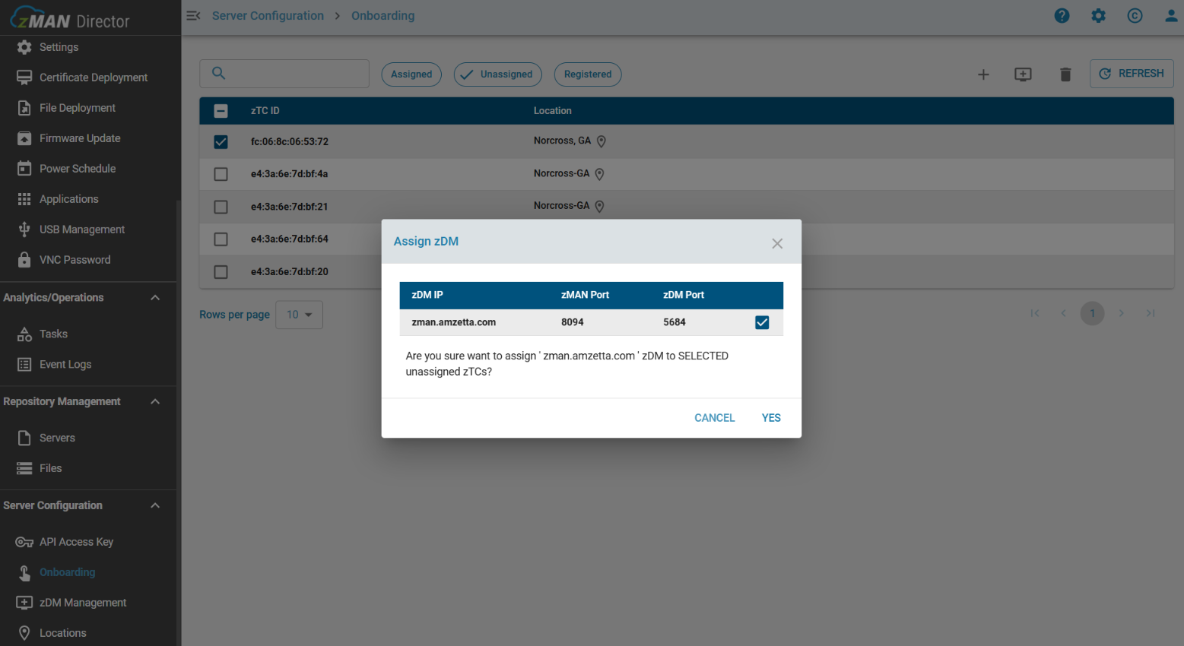Click the trash delete icon
Screen dimensions: 1184x646
[1065, 74]
